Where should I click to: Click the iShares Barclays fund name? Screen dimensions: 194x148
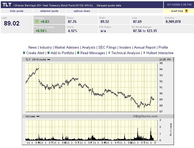click(53, 6)
